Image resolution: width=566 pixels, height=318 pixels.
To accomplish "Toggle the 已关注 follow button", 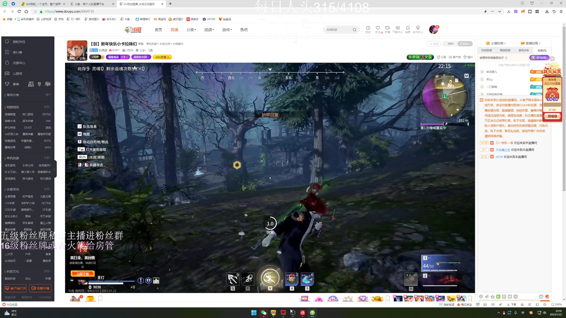I will tap(465, 44).
